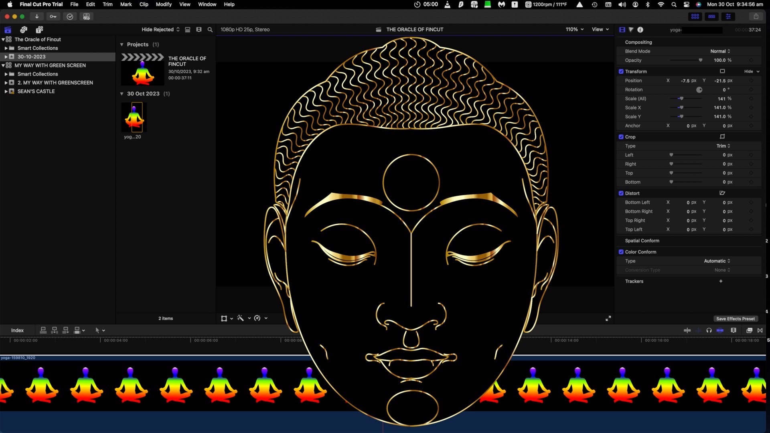The height and width of the screenshot is (433, 770).
Task: Click the viewer fullscreen expand arrows
Action: click(x=608, y=318)
